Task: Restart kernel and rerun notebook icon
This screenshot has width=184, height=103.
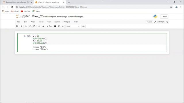Action: tap(63, 26)
